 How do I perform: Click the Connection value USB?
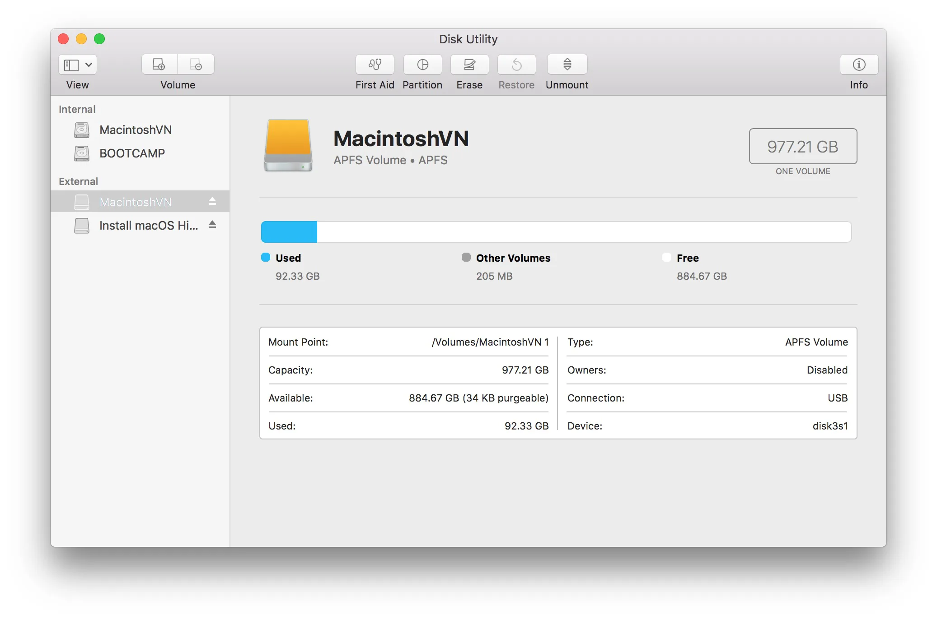[838, 398]
